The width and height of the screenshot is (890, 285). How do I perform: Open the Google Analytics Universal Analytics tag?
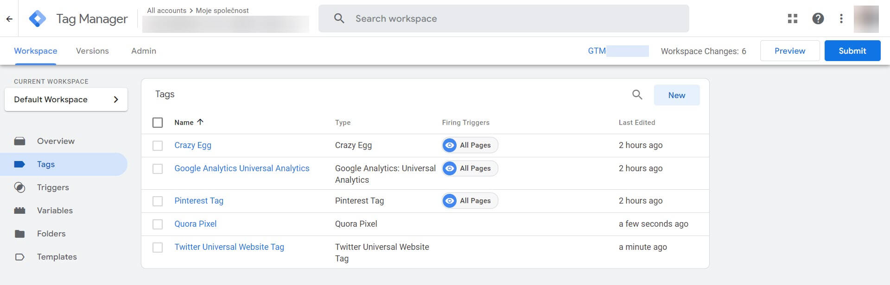242,168
